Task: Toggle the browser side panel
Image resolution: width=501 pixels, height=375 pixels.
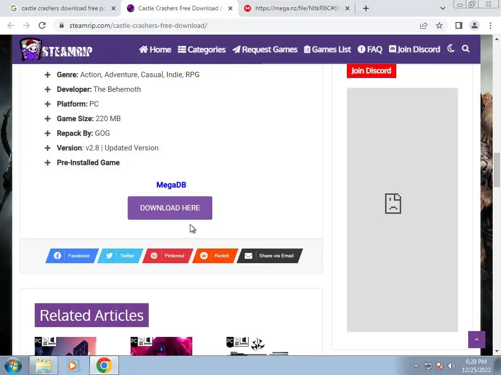Action: (x=459, y=25)
